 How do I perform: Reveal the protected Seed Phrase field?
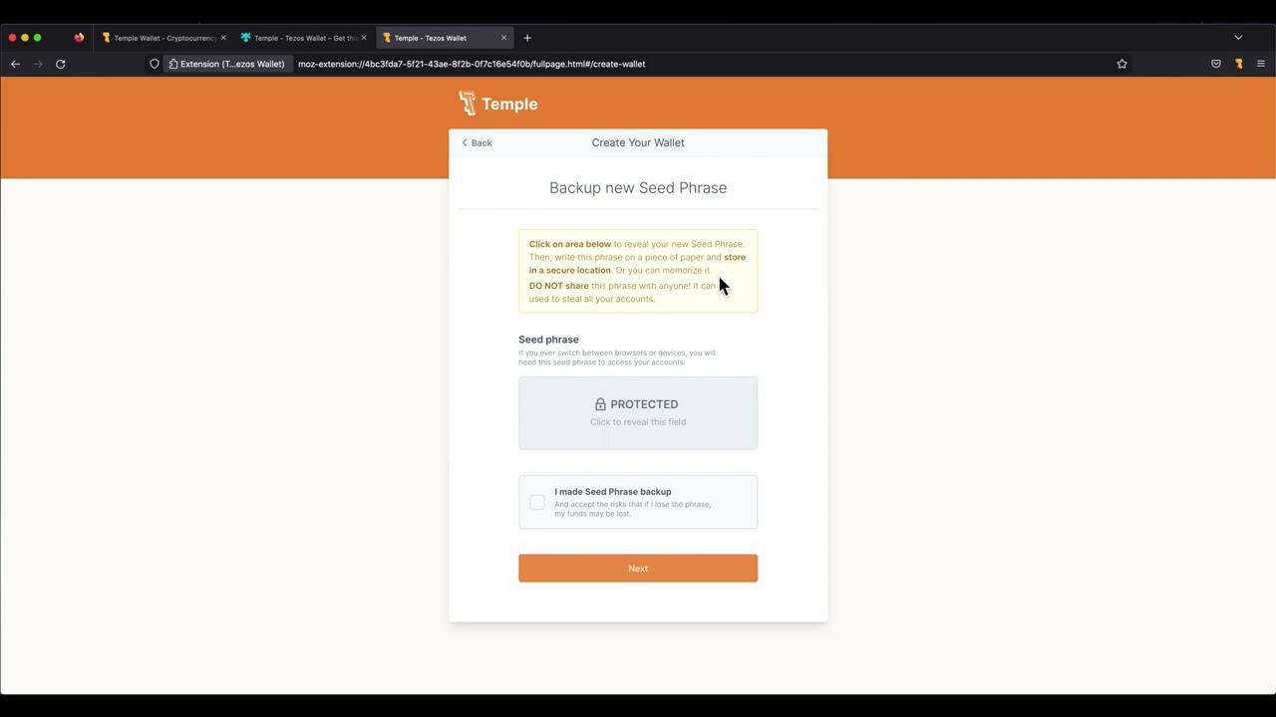638,413
